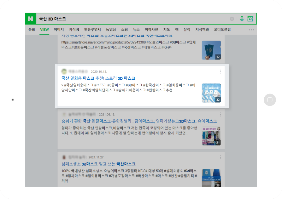
Task: Click the date 2021.06.18.
Action: pyautogui.click(x=107, y=115)
